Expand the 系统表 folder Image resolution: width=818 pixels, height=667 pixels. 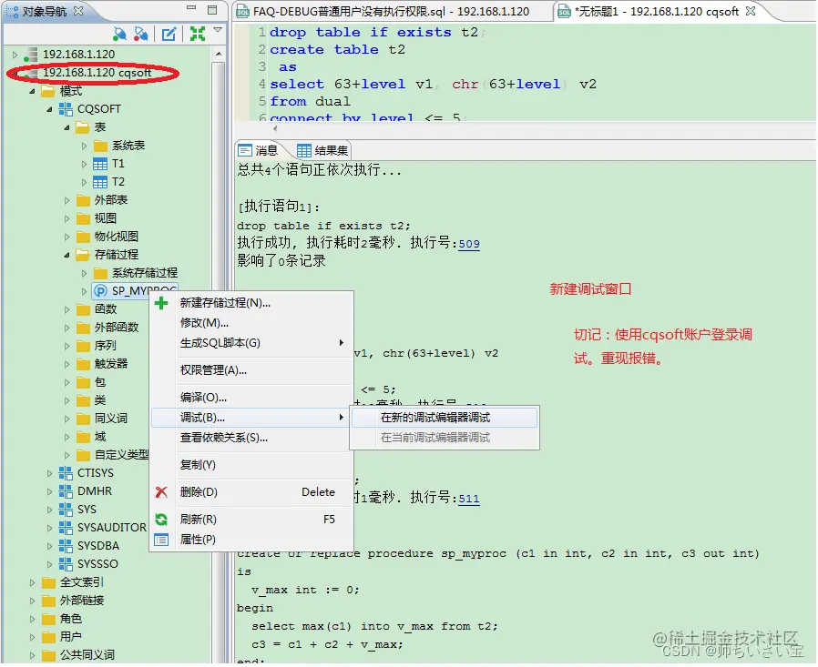coord(85,146)
